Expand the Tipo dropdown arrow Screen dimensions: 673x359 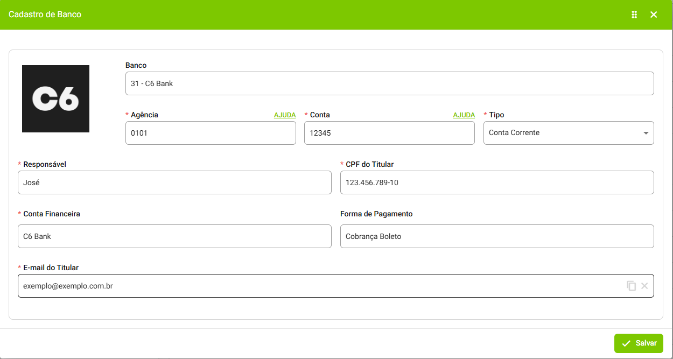[x=646, y=133]
